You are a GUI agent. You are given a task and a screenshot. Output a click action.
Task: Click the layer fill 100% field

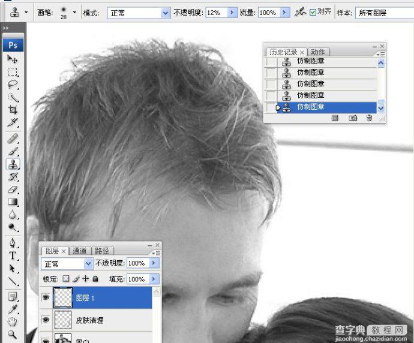(138, 279)
